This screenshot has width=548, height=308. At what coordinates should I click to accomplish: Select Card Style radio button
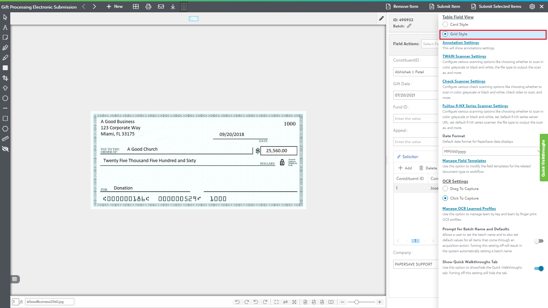(x=445, y=24)
